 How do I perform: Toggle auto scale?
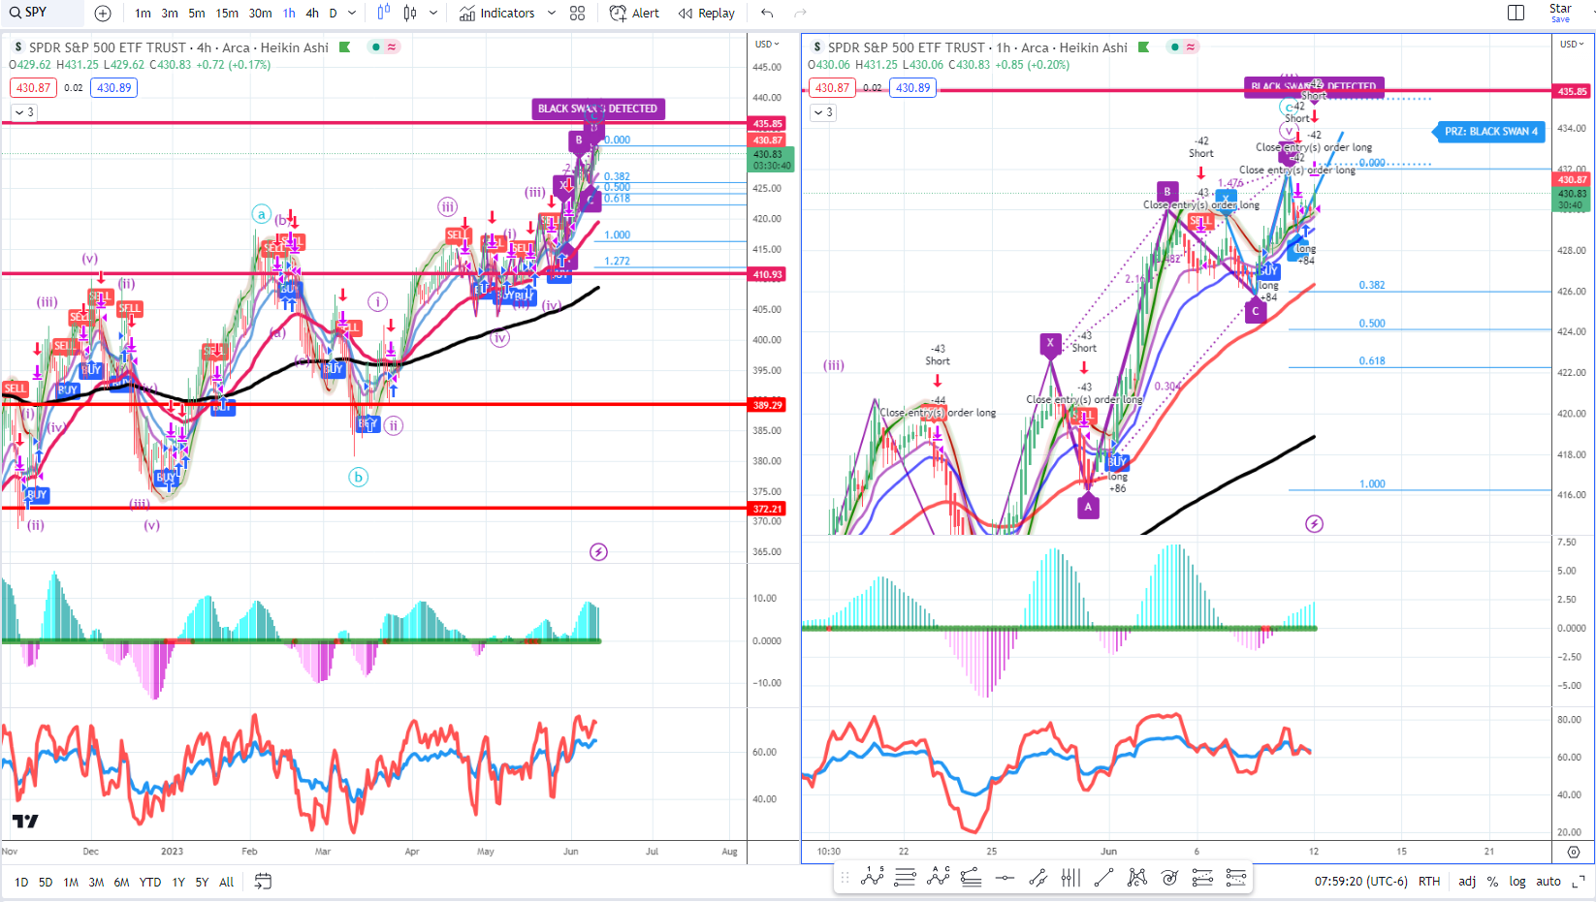[1548, 882]
